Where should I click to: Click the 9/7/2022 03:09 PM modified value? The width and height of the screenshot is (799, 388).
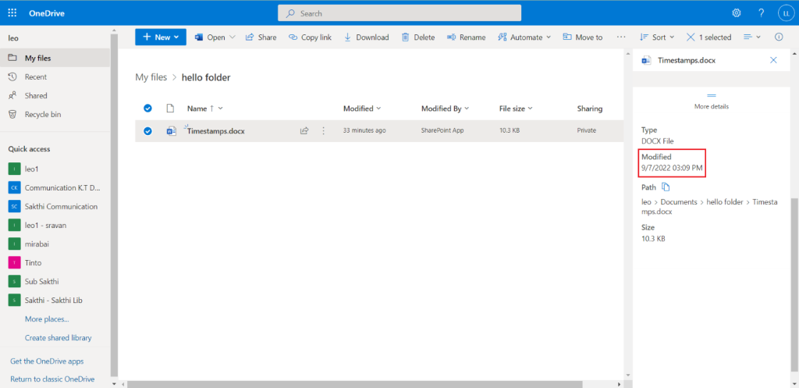pyautogui.click(x=673, y=167)
